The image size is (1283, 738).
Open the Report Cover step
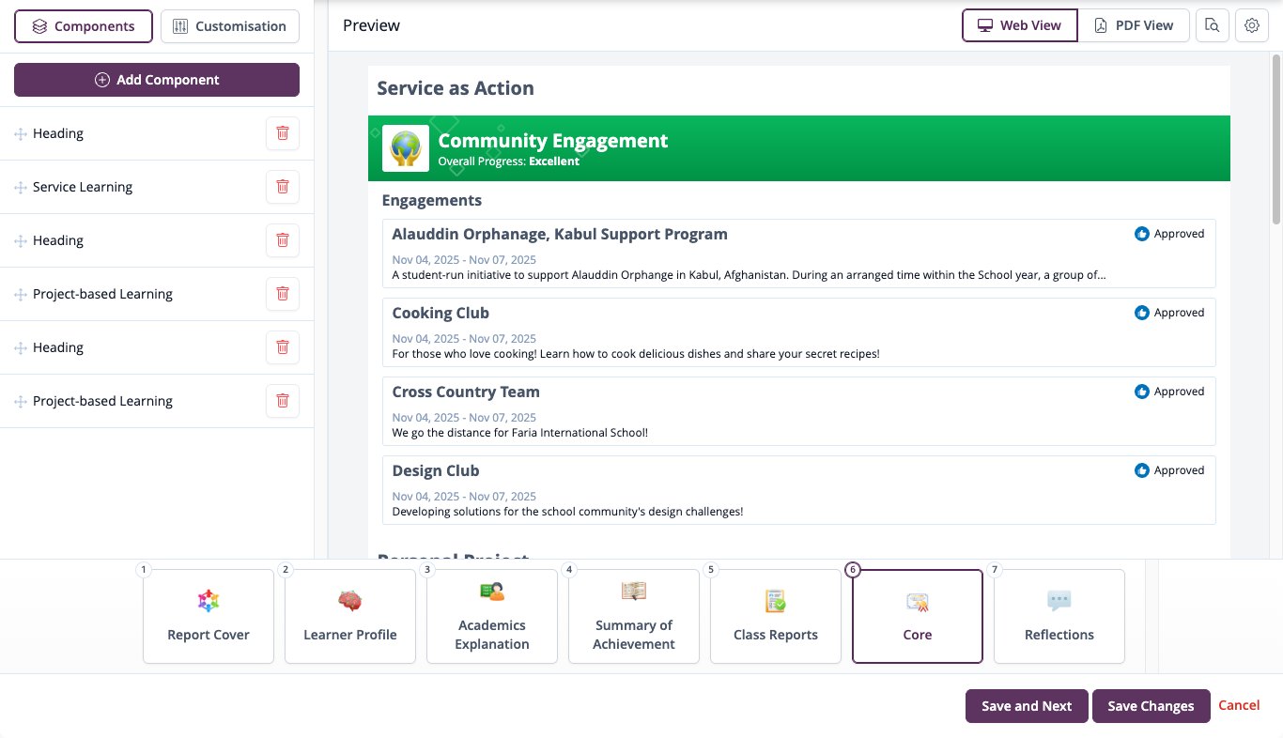(209, 616)
